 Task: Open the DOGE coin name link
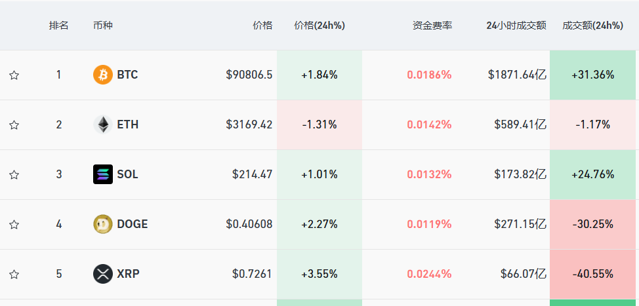point(132,224)
